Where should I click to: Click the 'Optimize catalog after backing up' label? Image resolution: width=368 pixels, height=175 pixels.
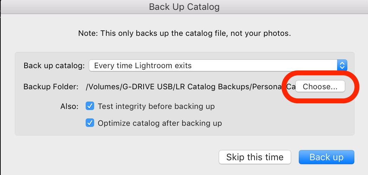click(x=159, y=123)
